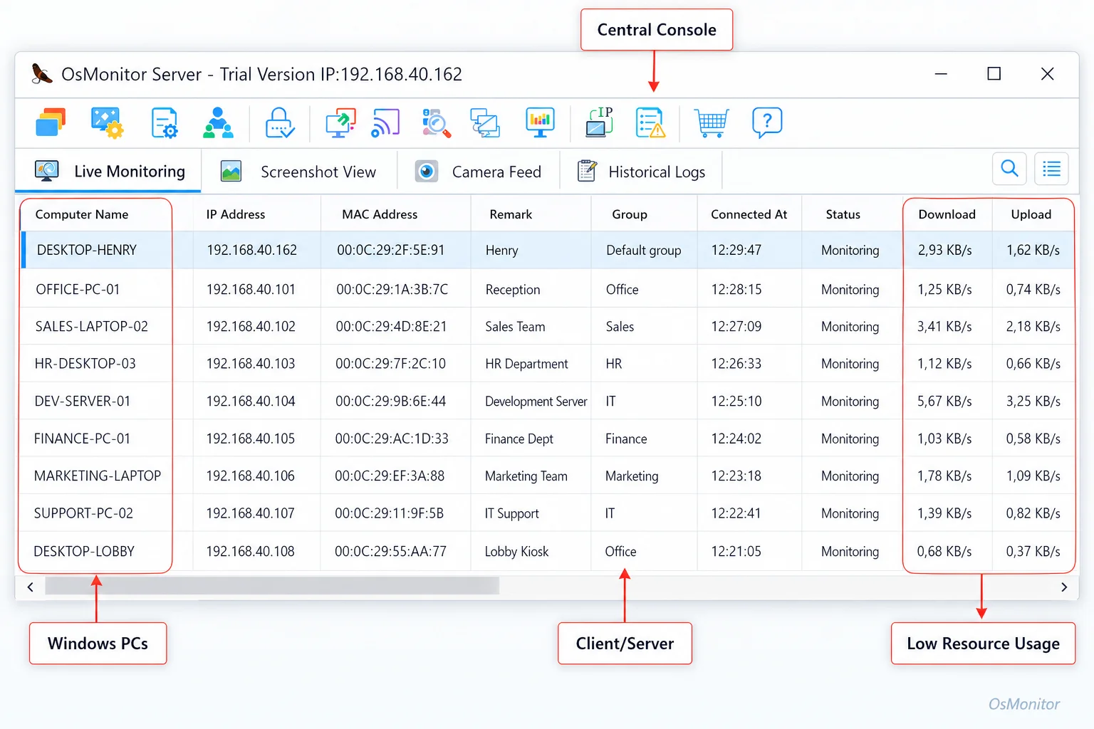Sort by Group column header
The image size is (1094, 729).
(x=630, y=214)
